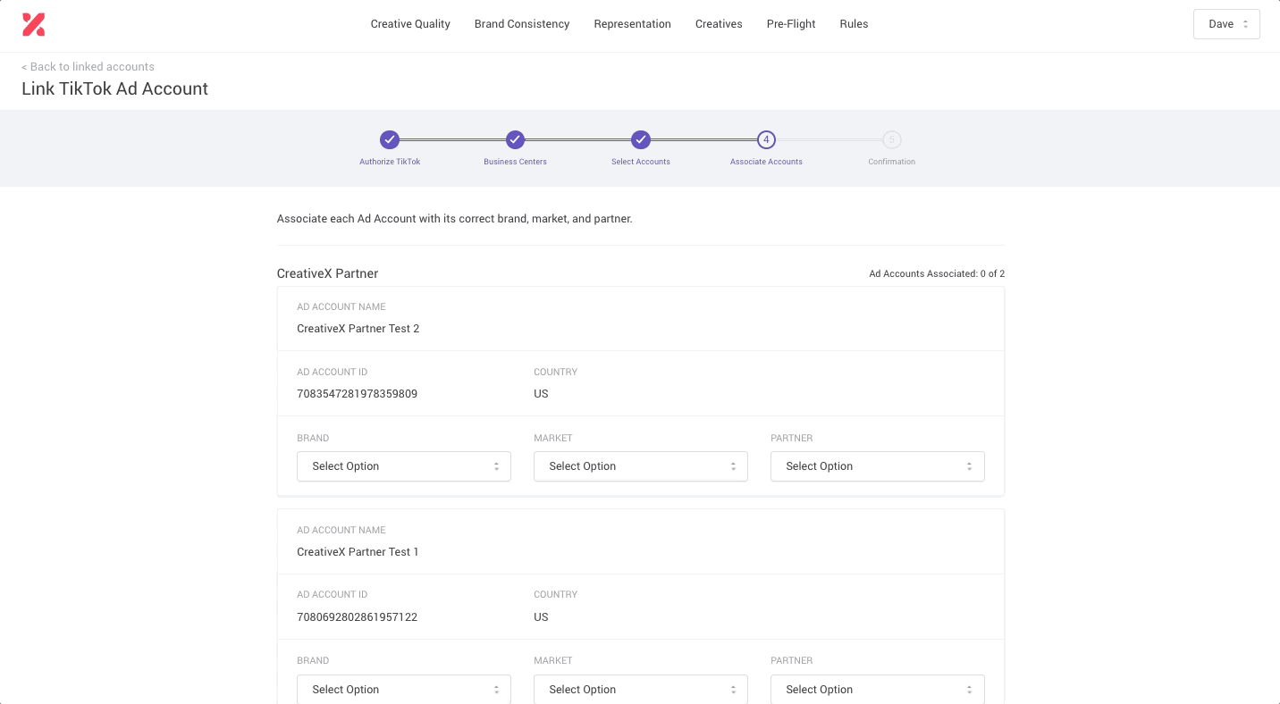Viewport: 1280px width, 704px height.
Task: Open Partner dropdown for Partner Test 1
Action: click(x=878, y=689)
